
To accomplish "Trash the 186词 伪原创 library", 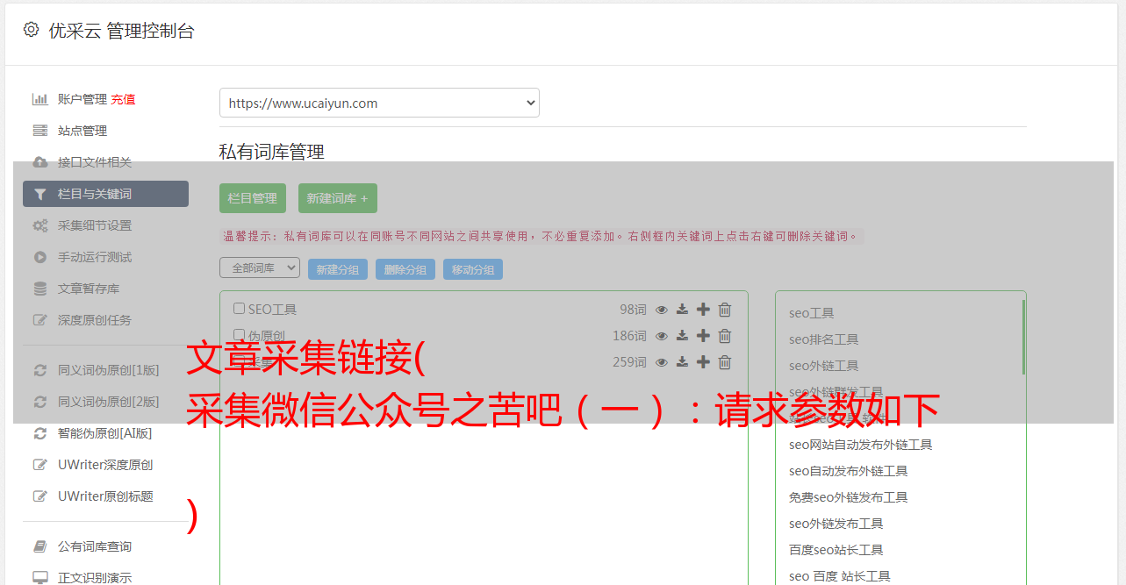I will point(725,336).
